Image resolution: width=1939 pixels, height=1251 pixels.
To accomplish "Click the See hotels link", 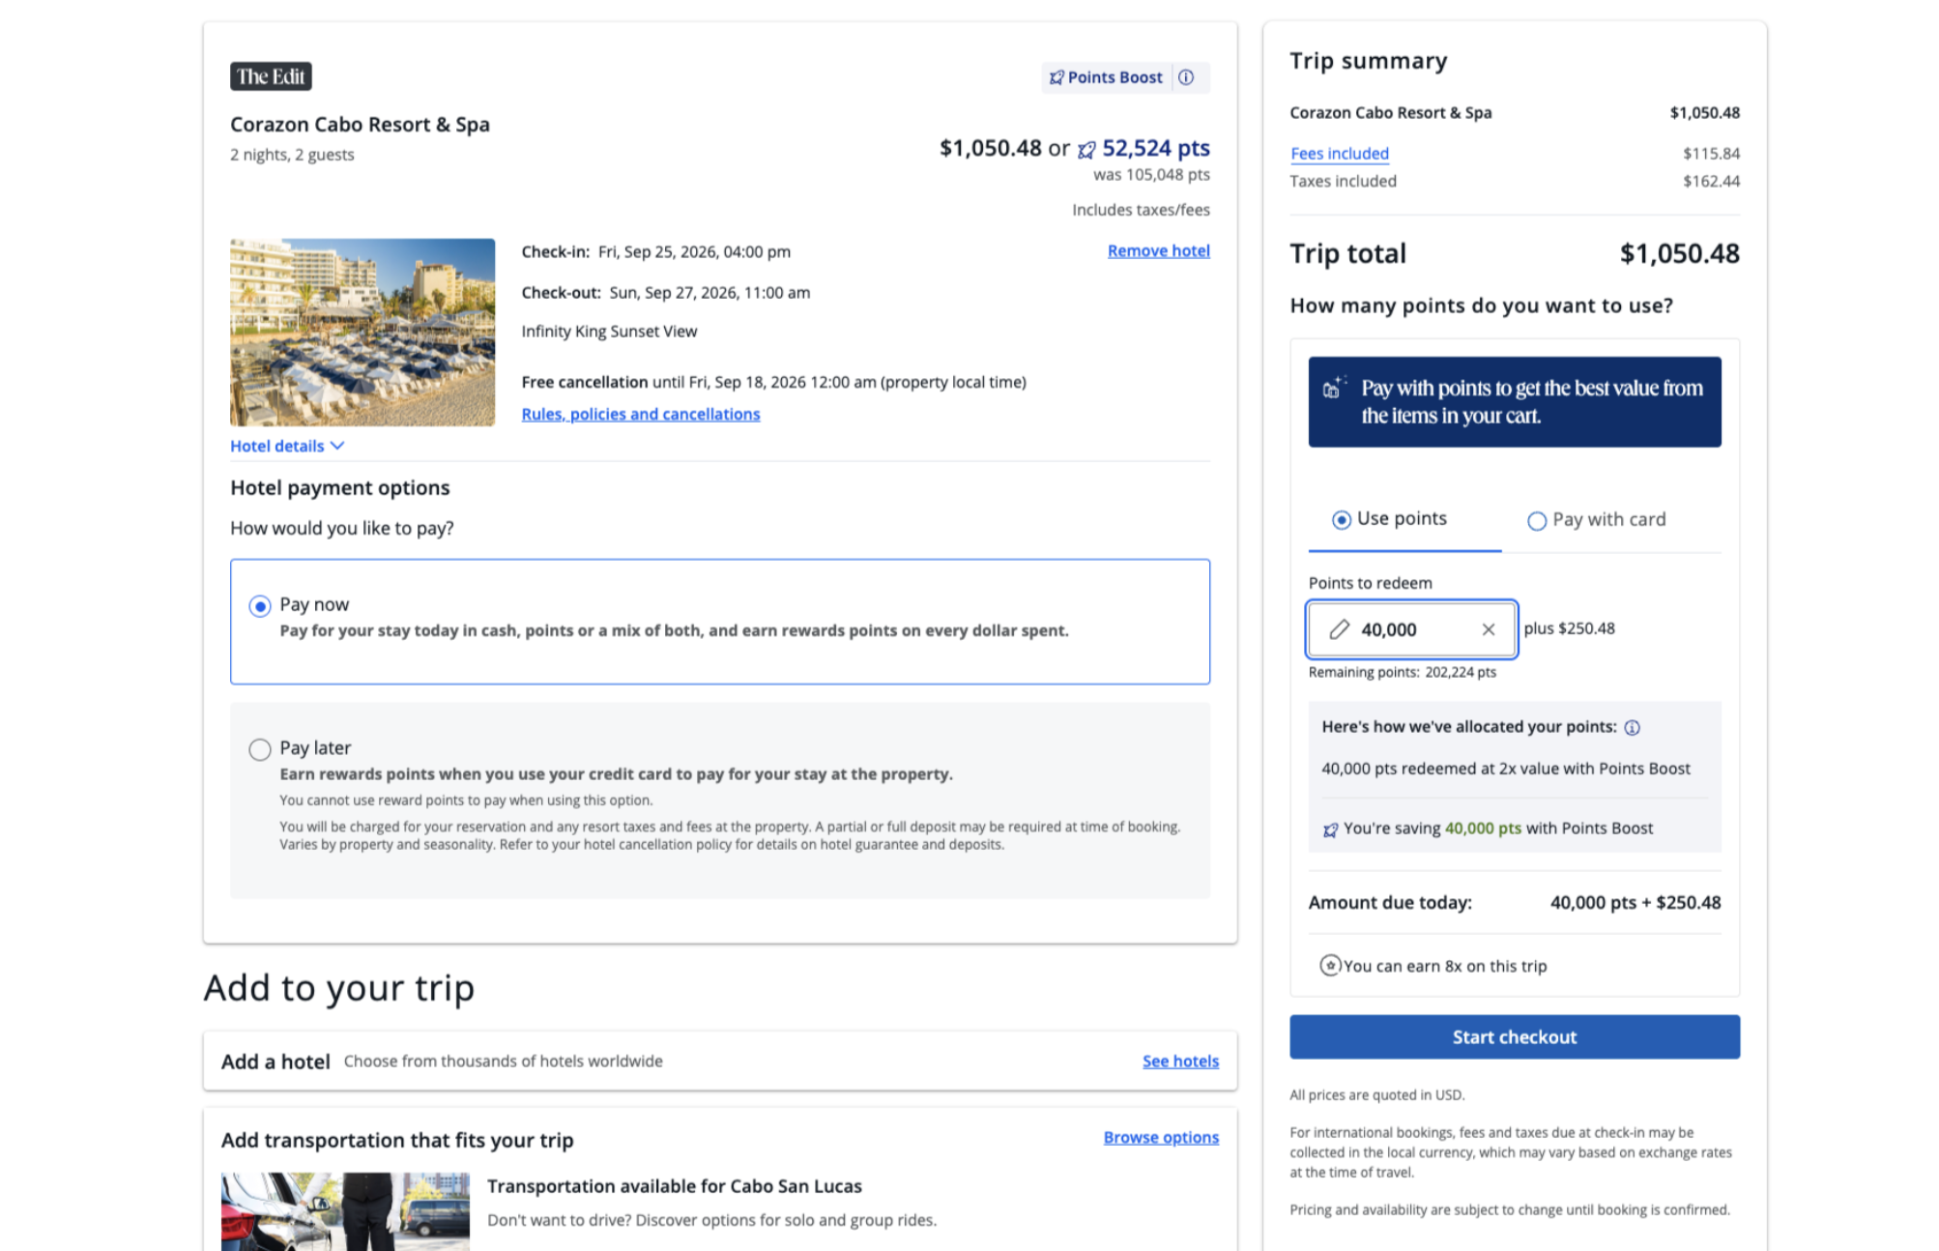I will click(x=1180, y=1061).
